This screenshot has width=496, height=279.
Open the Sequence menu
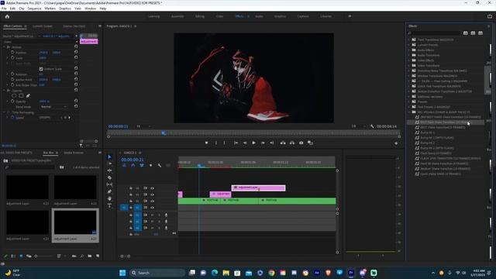click(x=34, y=9)
